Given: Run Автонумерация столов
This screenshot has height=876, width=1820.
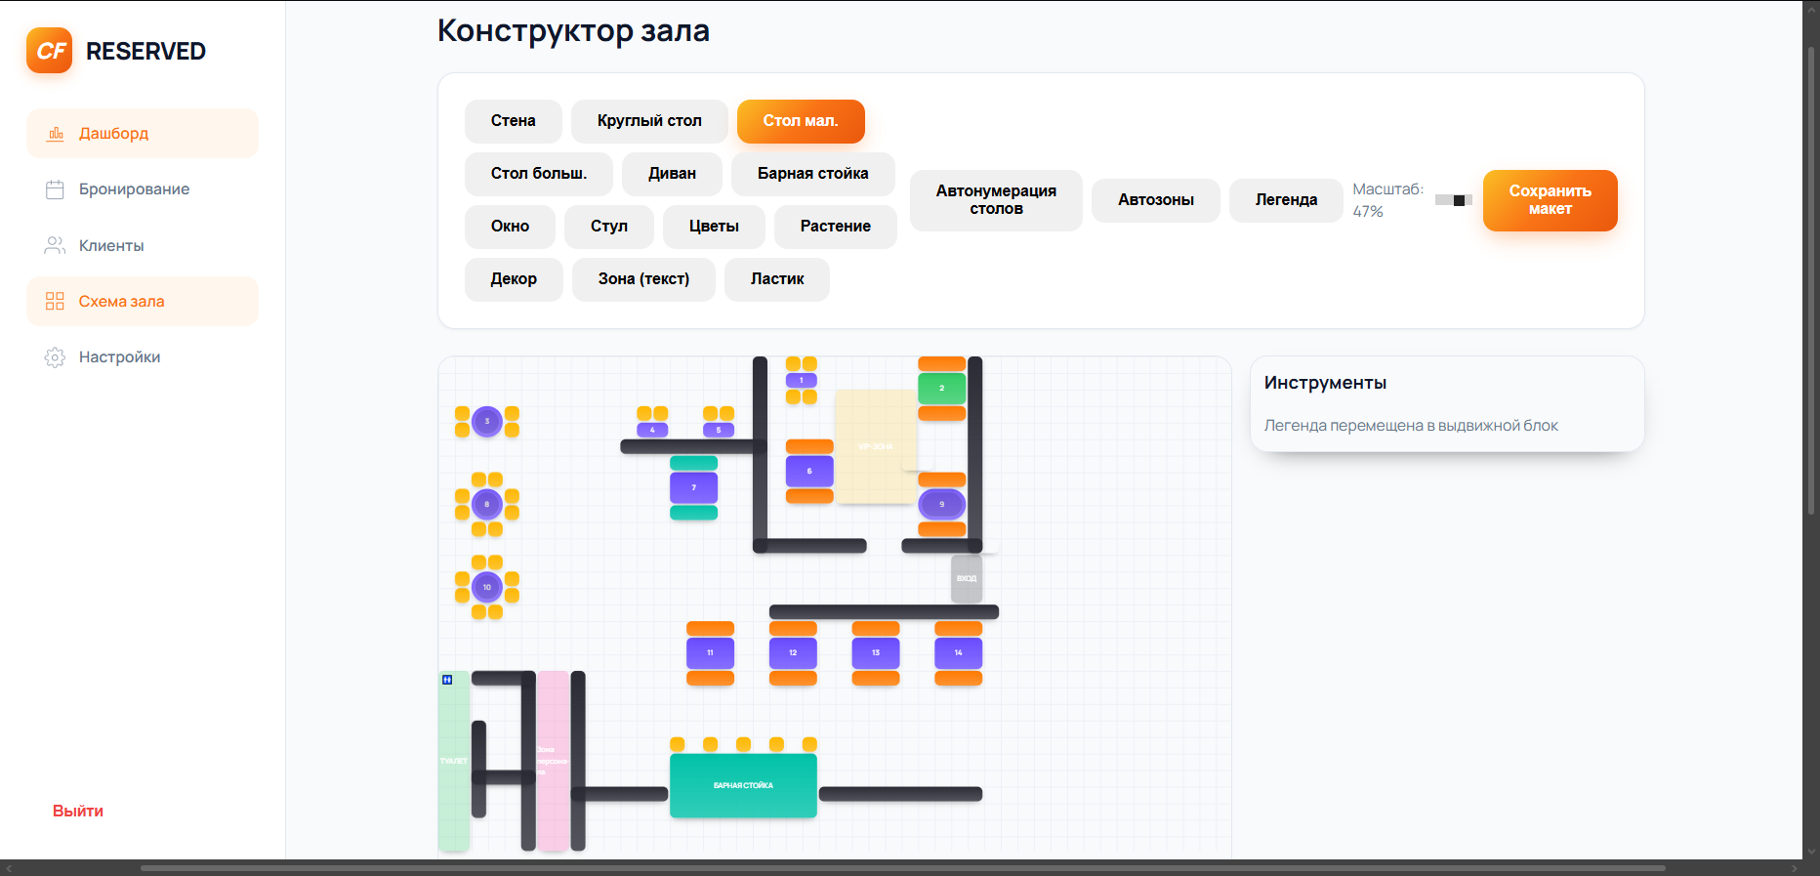Looking at the screenshot, I should 996,200.
